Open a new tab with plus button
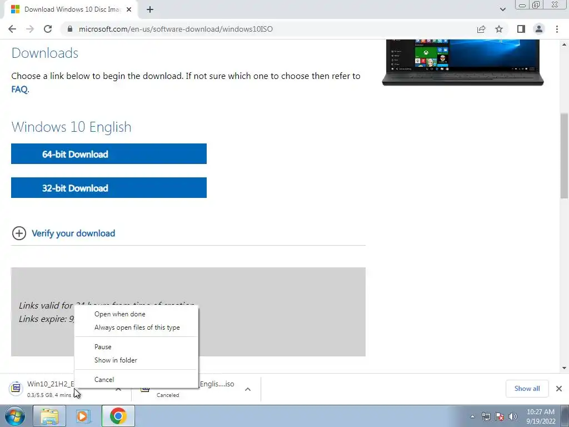569x427 pixels. (150, 10)
